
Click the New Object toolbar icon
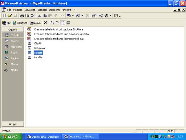[x=107, y=16]
